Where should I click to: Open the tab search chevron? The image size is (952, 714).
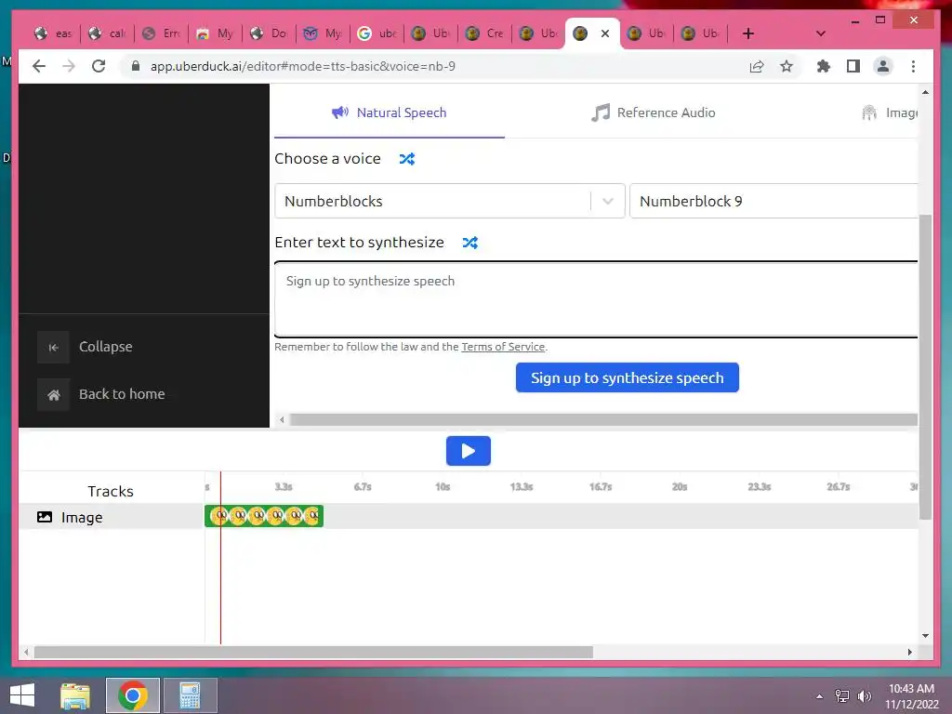820,33
